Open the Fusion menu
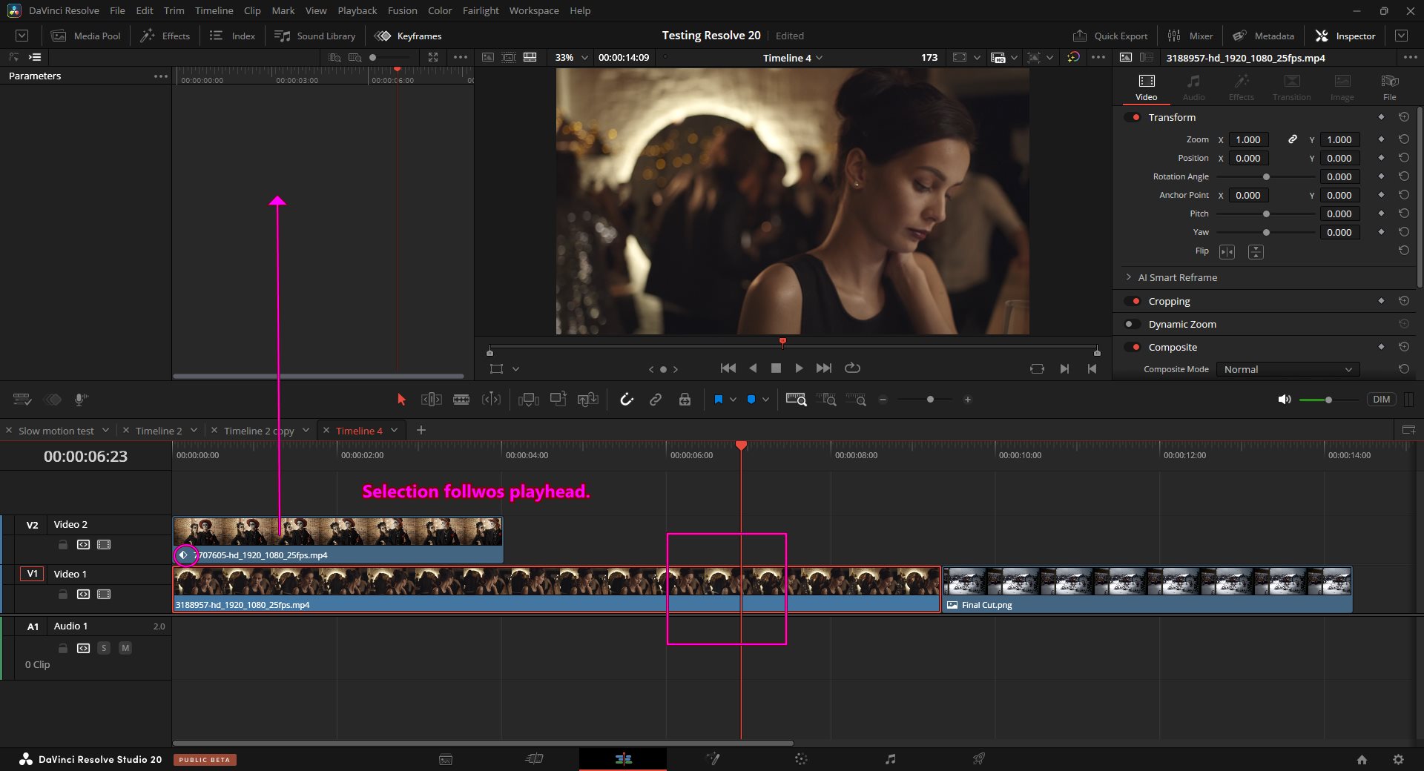This screenshot has width=1424, height=771. (x=402, y=10)
